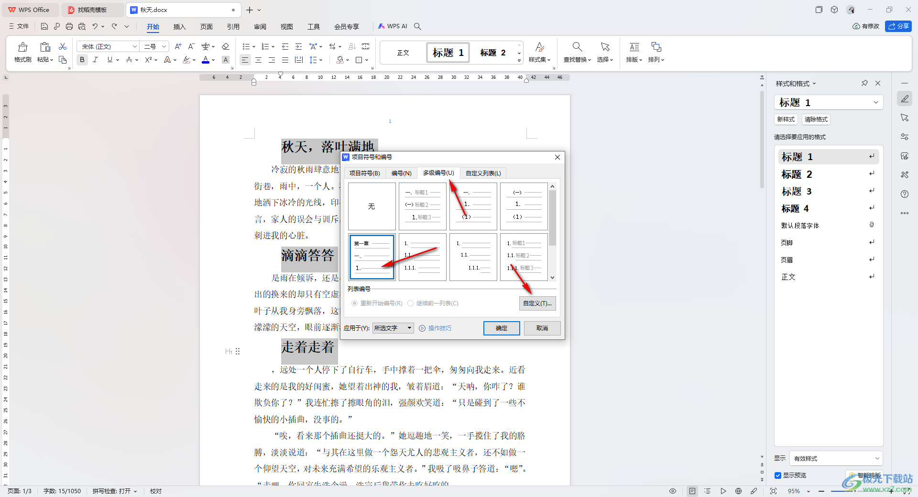Screen dimensions: 918x497
Task: Click the Cut scissors icon
Action: pyautogui.click(x=63, y=46)
